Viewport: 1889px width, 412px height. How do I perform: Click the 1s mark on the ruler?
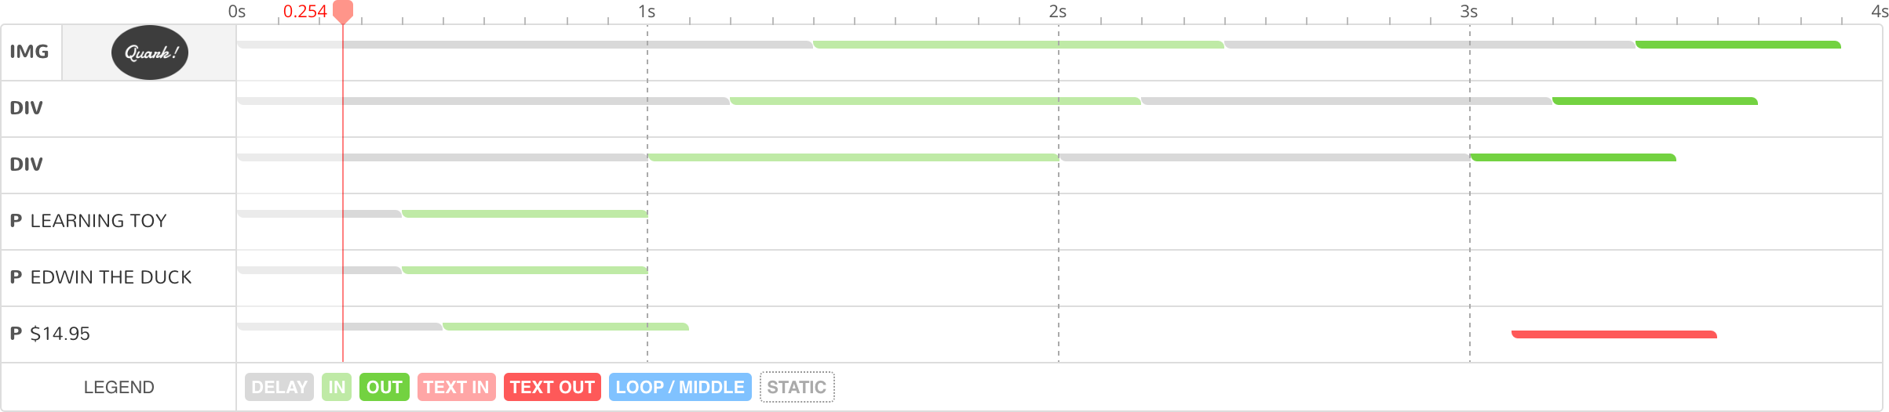647,12
